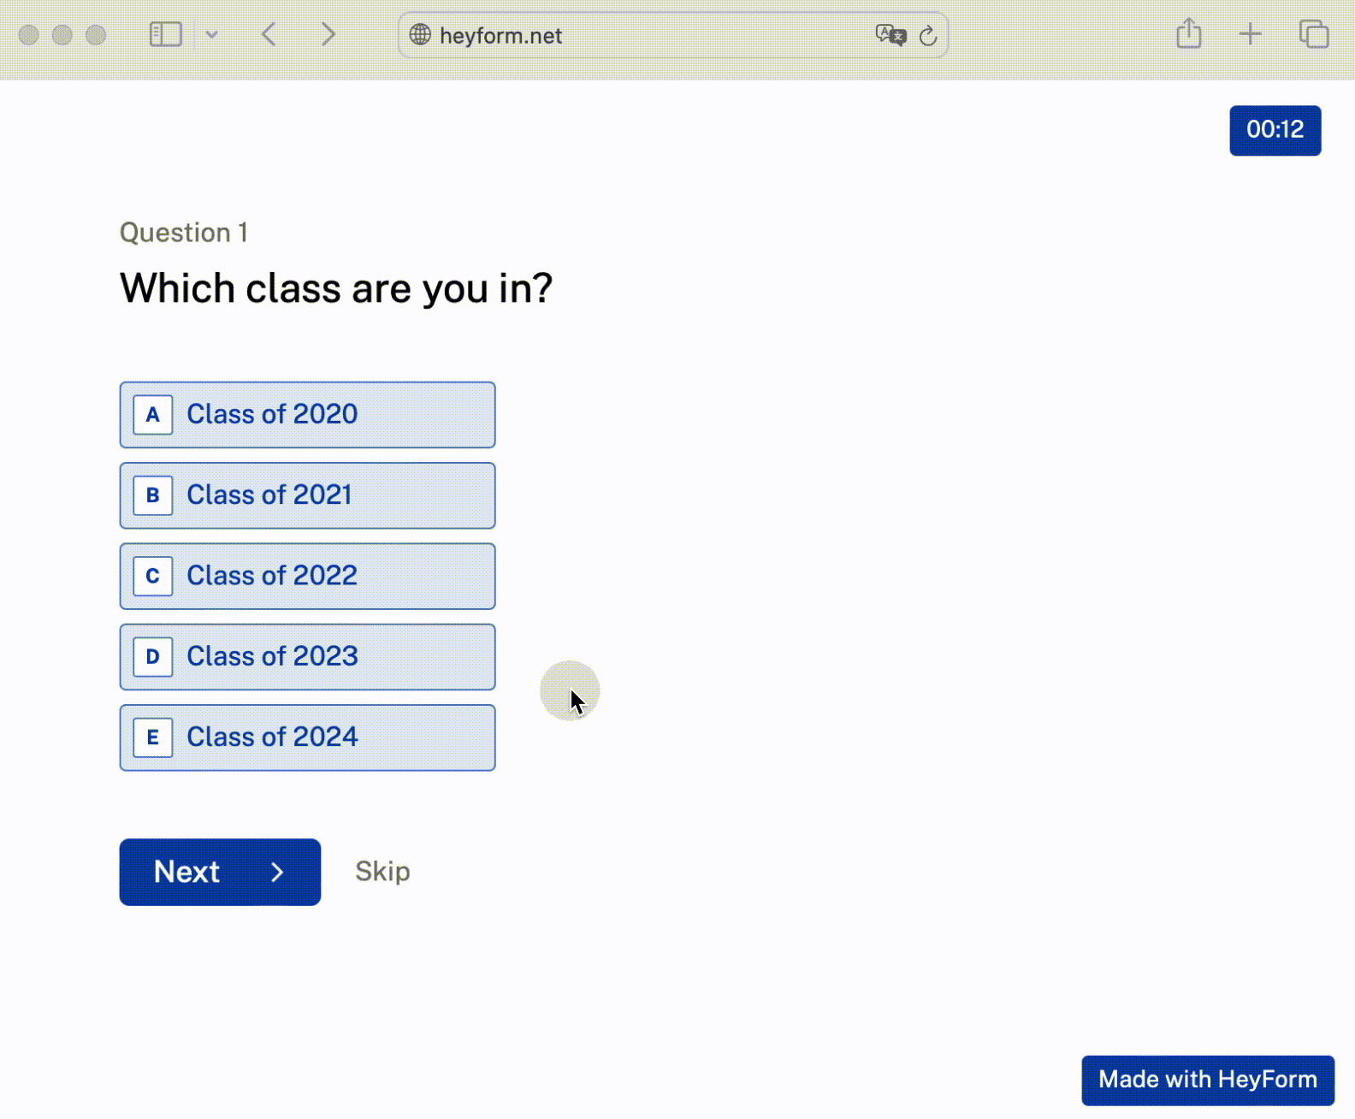Click the 00:12 countdown timer badge
Viewport: 1355px width, 1119px height.
tap(1275, 130)
